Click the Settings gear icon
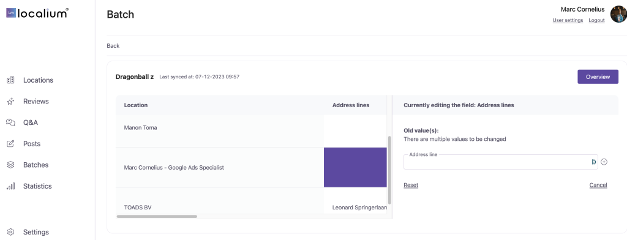The height and width of the screenshot is (240, 627). click(11, 232)
